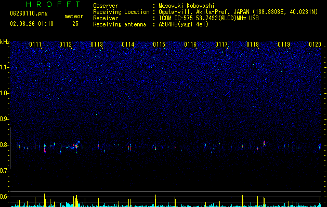Click the meteor count value 25
Screen dimensions: 327x207
(75, 24)
